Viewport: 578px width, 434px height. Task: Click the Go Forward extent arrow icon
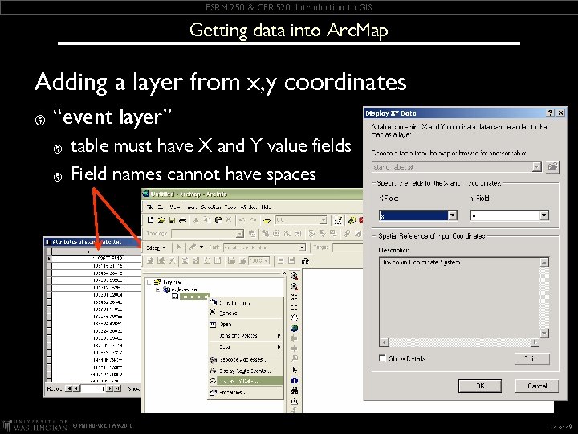click(294, 348)
